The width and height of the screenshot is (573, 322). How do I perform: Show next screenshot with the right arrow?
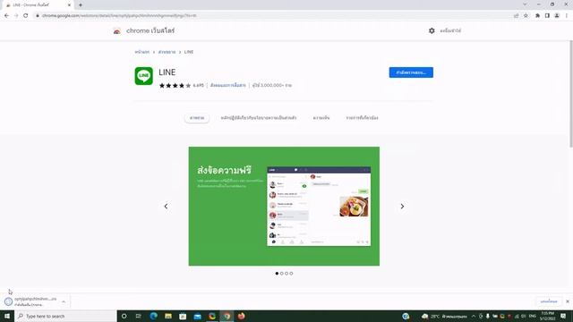402,207
